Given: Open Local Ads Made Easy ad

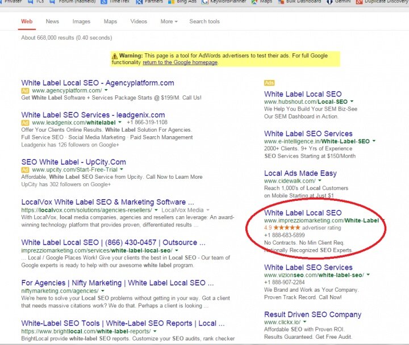Looking at the screenshot, I should (301, 173).
